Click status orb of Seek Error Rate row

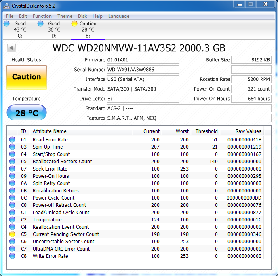click(x=12, y=169)
